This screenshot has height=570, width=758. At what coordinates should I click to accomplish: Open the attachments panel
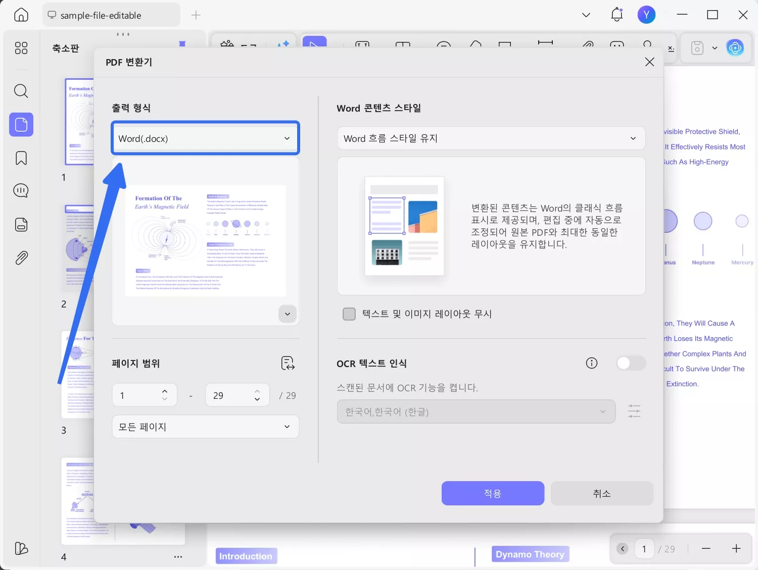coord(21,257)
